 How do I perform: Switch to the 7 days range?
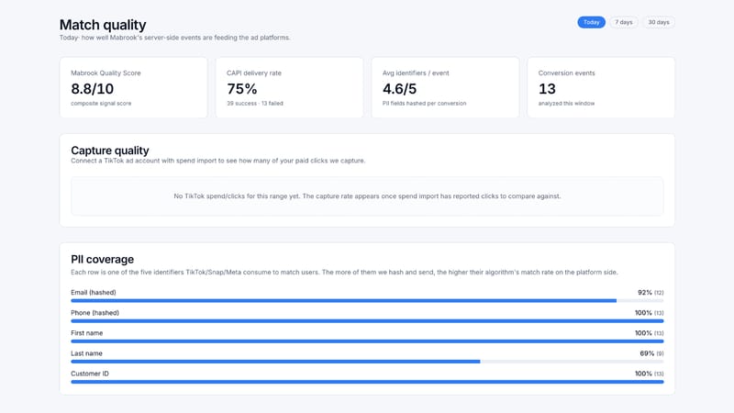[x=624, y=22]
